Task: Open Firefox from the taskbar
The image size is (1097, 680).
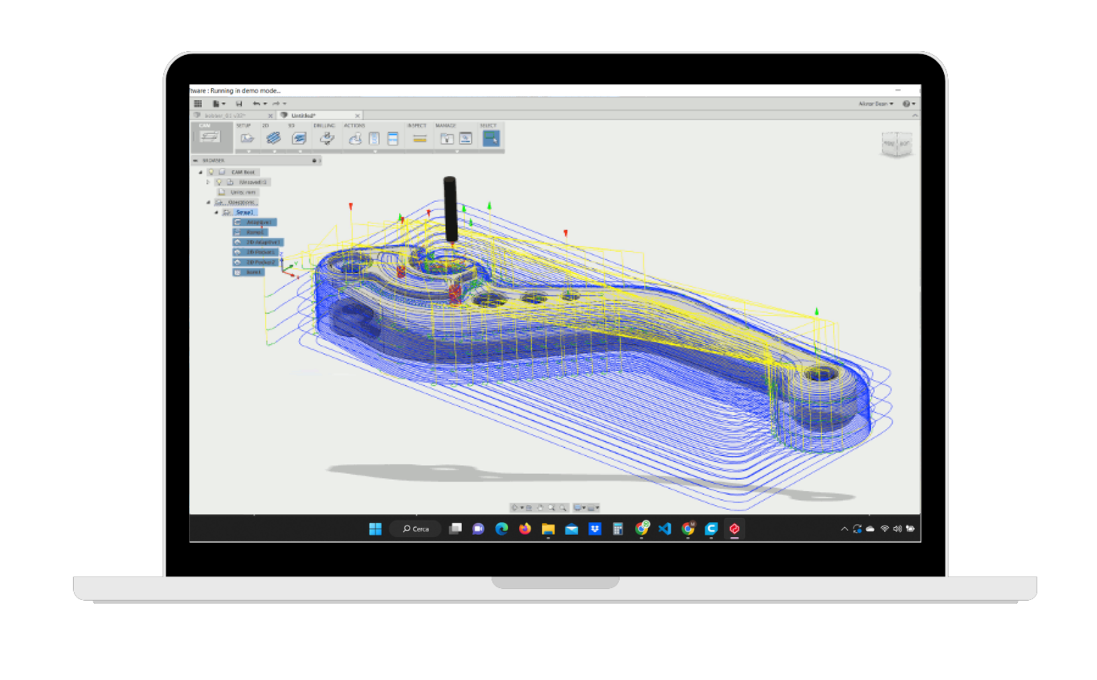Action: [525, 529]
